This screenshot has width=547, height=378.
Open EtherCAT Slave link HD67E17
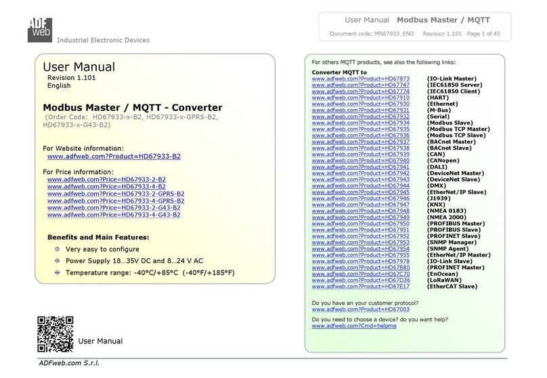point(361,287)
